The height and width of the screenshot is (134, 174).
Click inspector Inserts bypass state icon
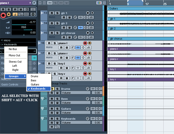(x=34, y=58)
